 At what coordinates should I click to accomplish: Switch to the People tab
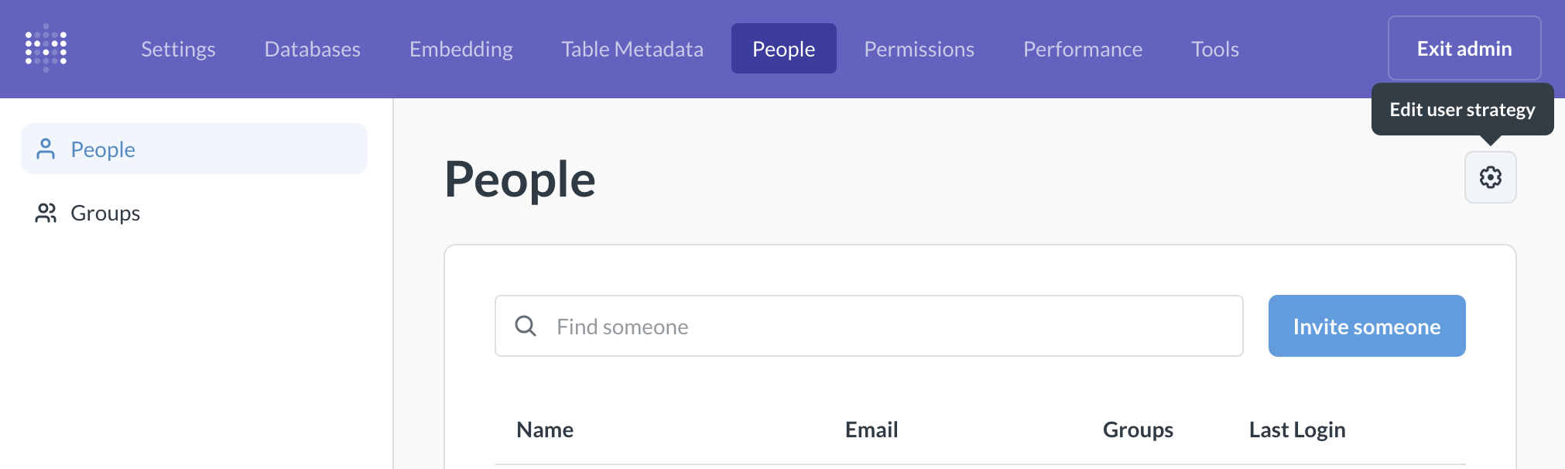pos(783,49)
